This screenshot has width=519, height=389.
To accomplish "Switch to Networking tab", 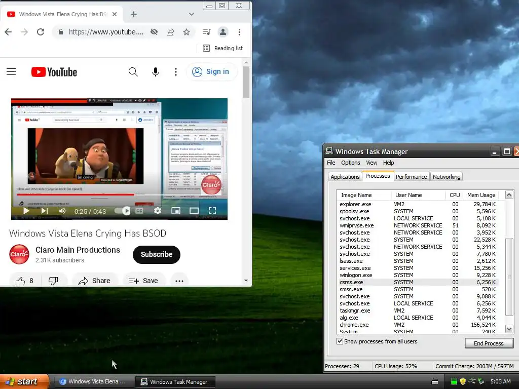I will 447,177.
